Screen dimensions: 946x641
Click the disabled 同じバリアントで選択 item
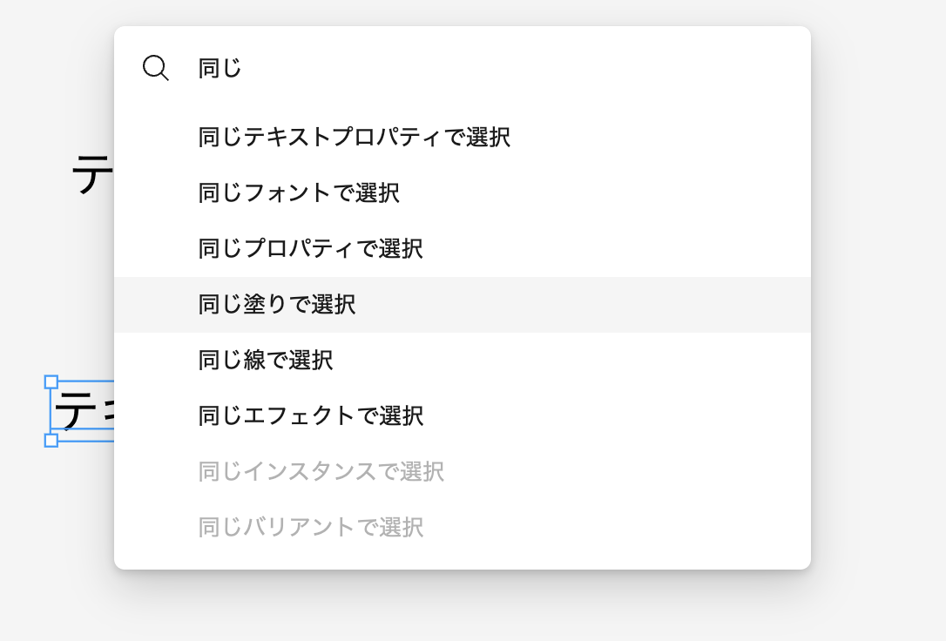point(463,527)
